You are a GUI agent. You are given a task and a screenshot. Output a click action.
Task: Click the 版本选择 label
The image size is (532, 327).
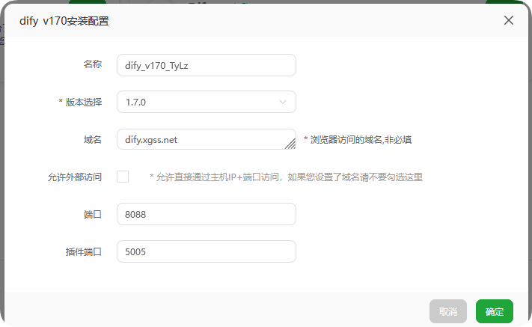coord(84,102)
